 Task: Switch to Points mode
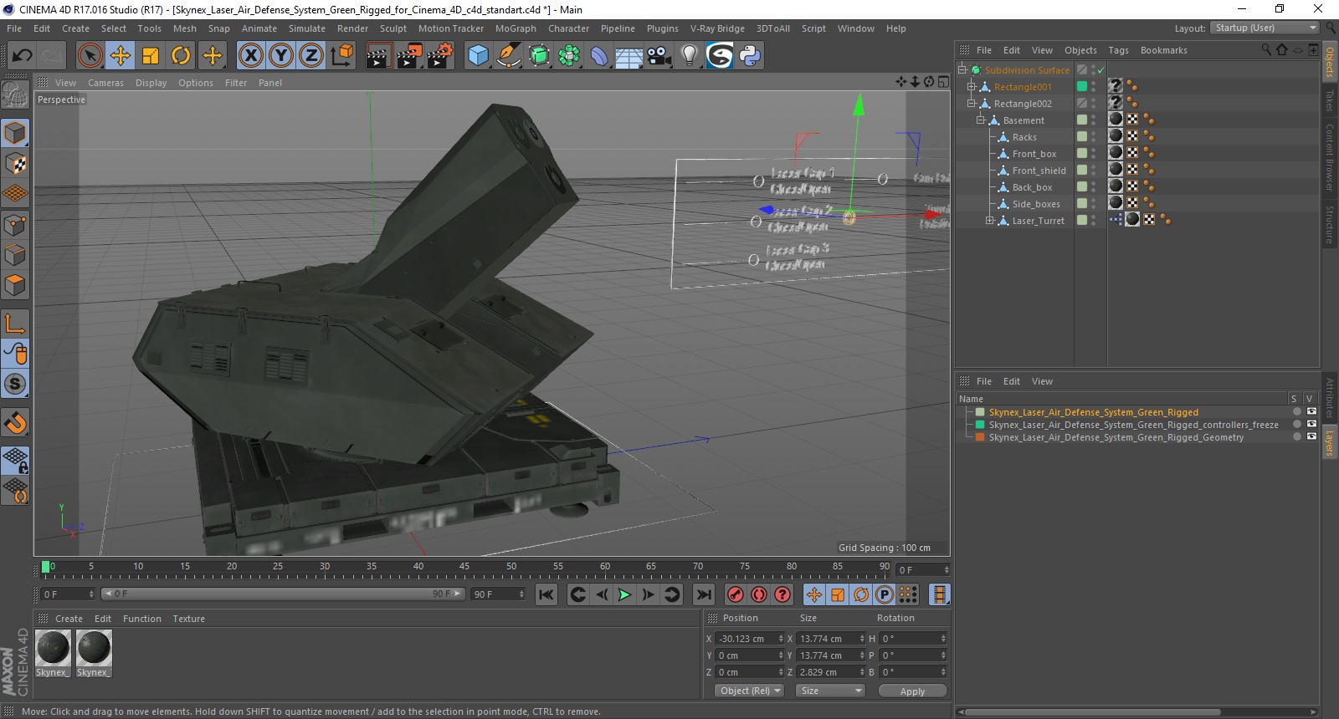(15, 225)
